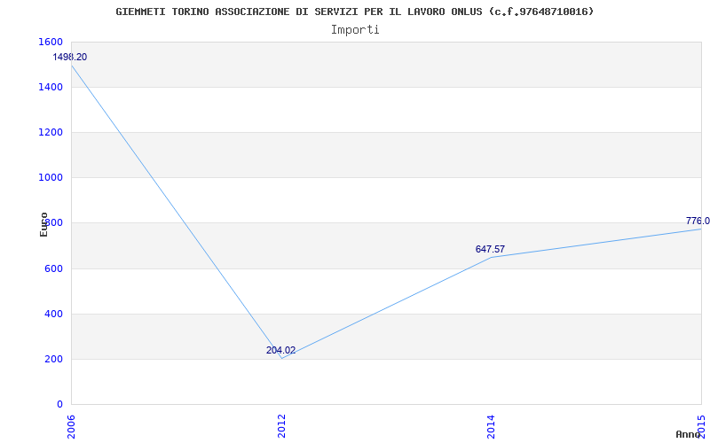
Task: Click the Euro y-axis title
Action: pyautogui.click(x=43, y=224)
